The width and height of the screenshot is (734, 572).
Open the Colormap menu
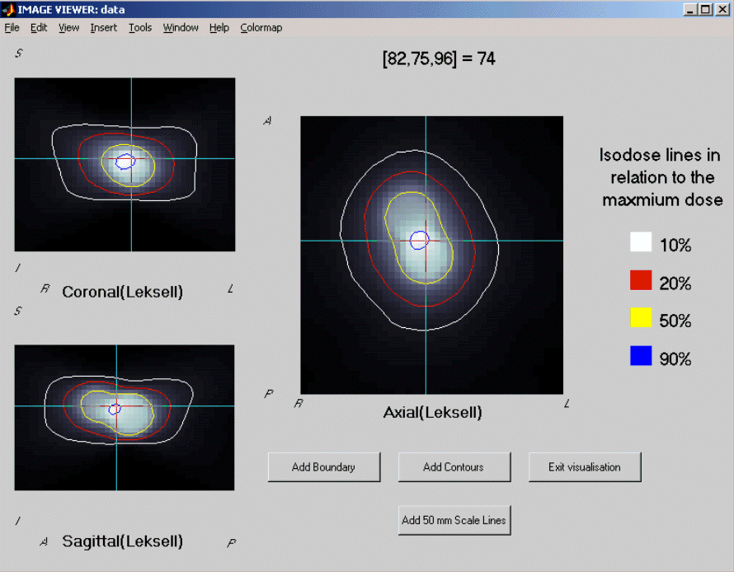pyautogui.click(x=261, y=27)
